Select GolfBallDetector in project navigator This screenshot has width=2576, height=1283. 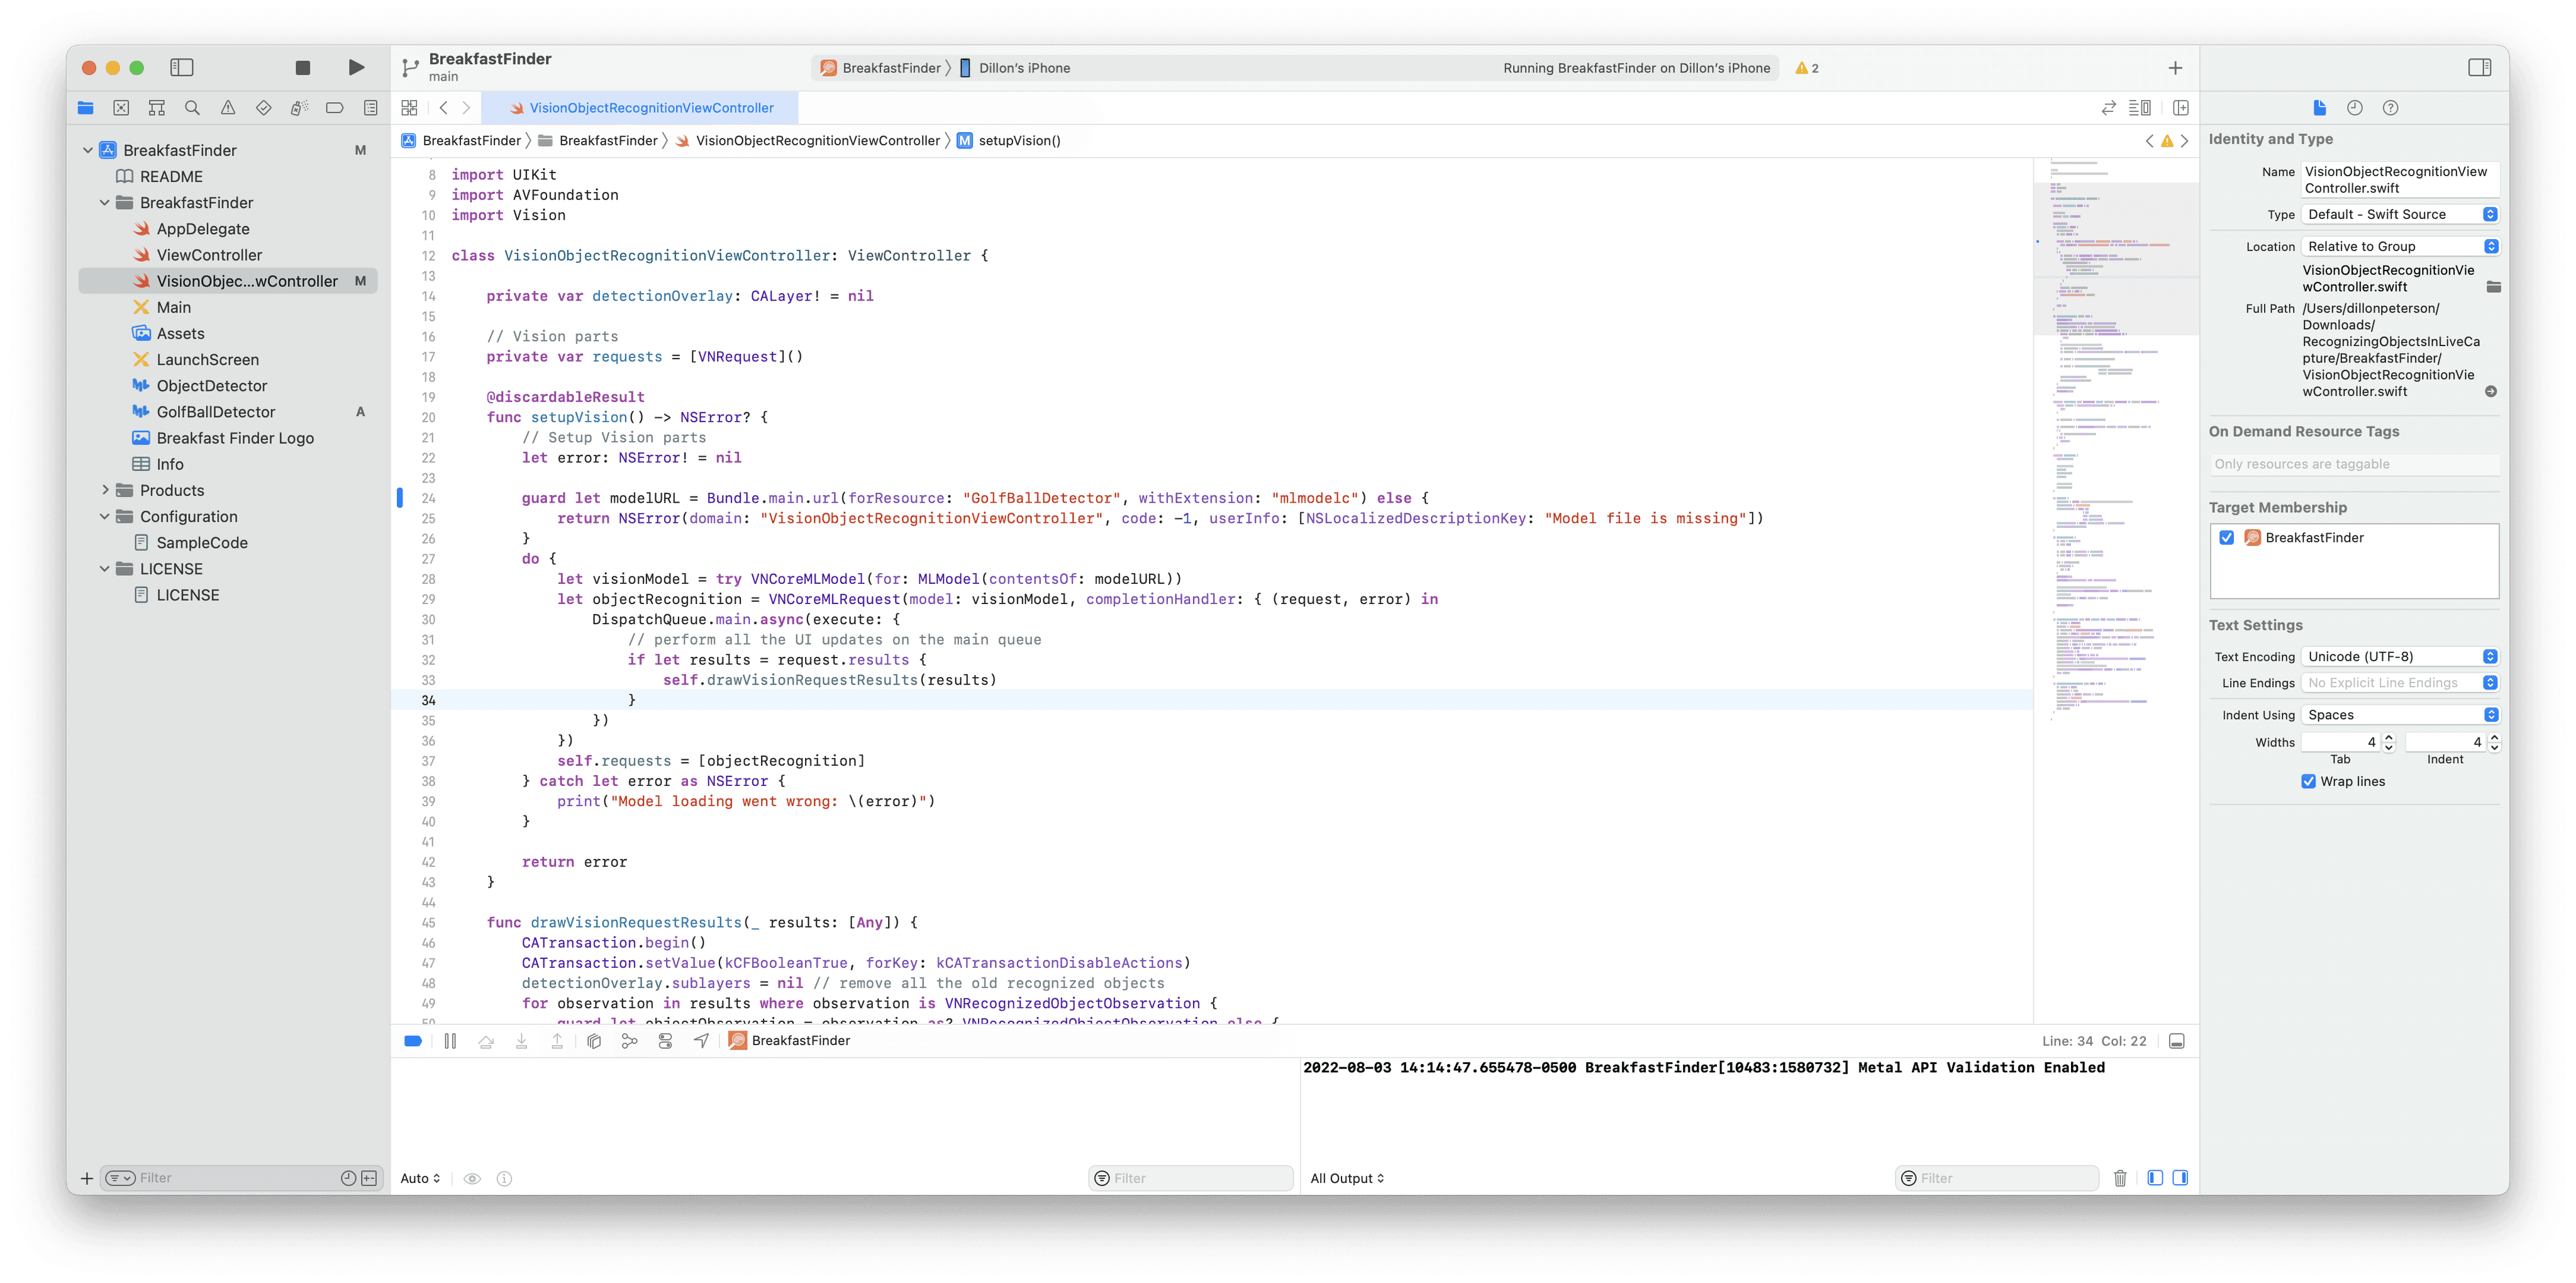click(x=215, y=412)
